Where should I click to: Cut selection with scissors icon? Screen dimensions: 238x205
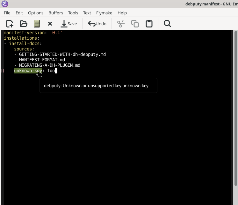click(121, 24)
